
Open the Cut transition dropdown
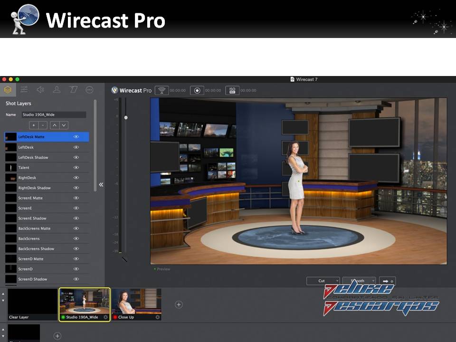323,281
